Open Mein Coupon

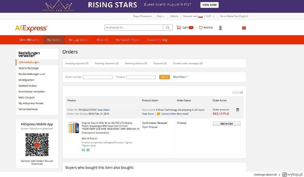27,97
